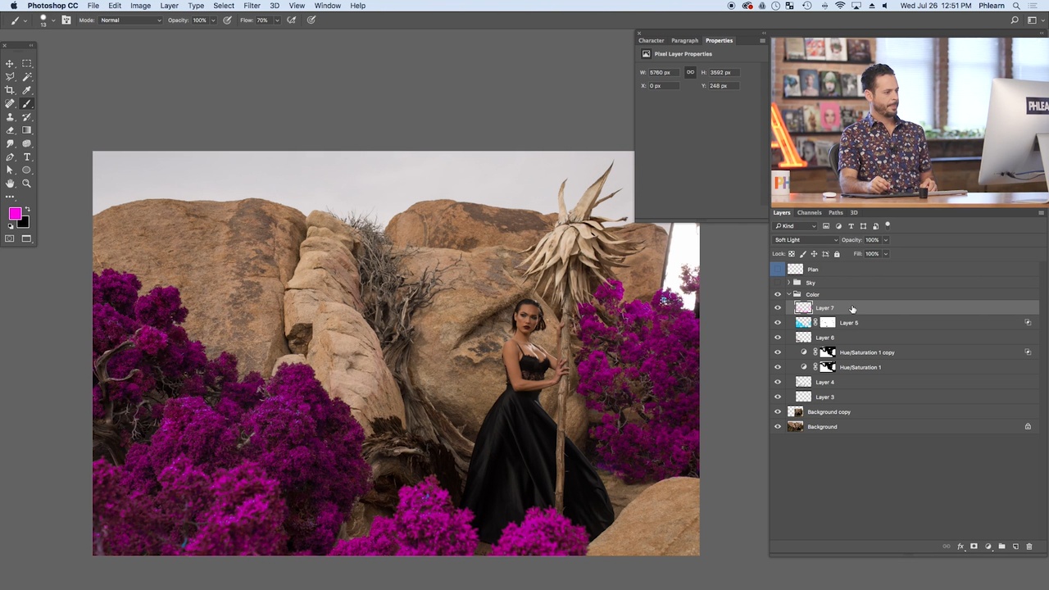Switch to the Character tab

pyautogui.click(x=652, y=40)
